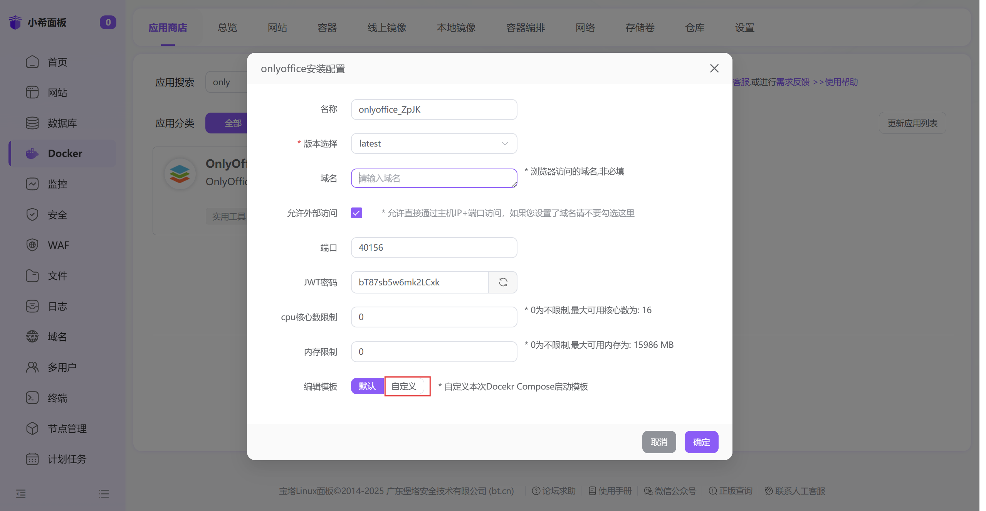
Task: Click the notification count badge beside 小希面板
Action: pyautogui.click(x=108, y=22)
